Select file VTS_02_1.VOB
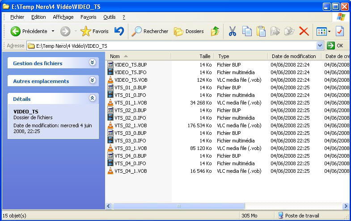Viewport: 351px width, 221px height. pyautogui.click(x=131, y=125)
